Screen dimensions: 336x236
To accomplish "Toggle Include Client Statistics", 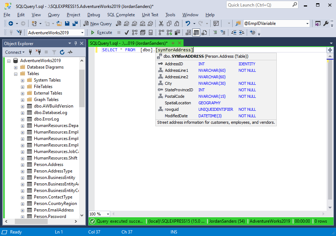I will [177, 32].
